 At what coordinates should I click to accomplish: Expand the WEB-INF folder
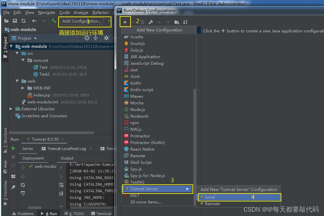[23, 88]
